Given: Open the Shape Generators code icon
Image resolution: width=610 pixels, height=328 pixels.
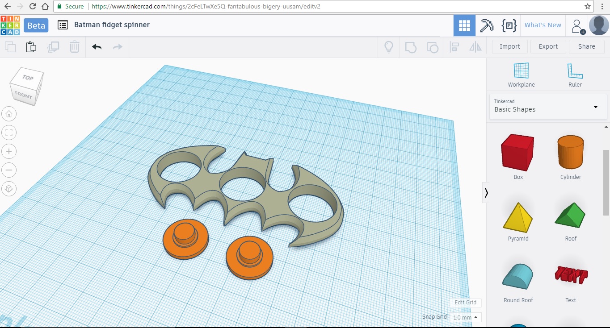Looking at the screenshot, I should [509, 25].
